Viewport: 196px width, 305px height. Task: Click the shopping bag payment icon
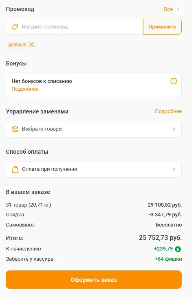tap(15, 170)
